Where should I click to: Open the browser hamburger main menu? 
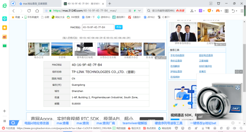click(242, 11)
